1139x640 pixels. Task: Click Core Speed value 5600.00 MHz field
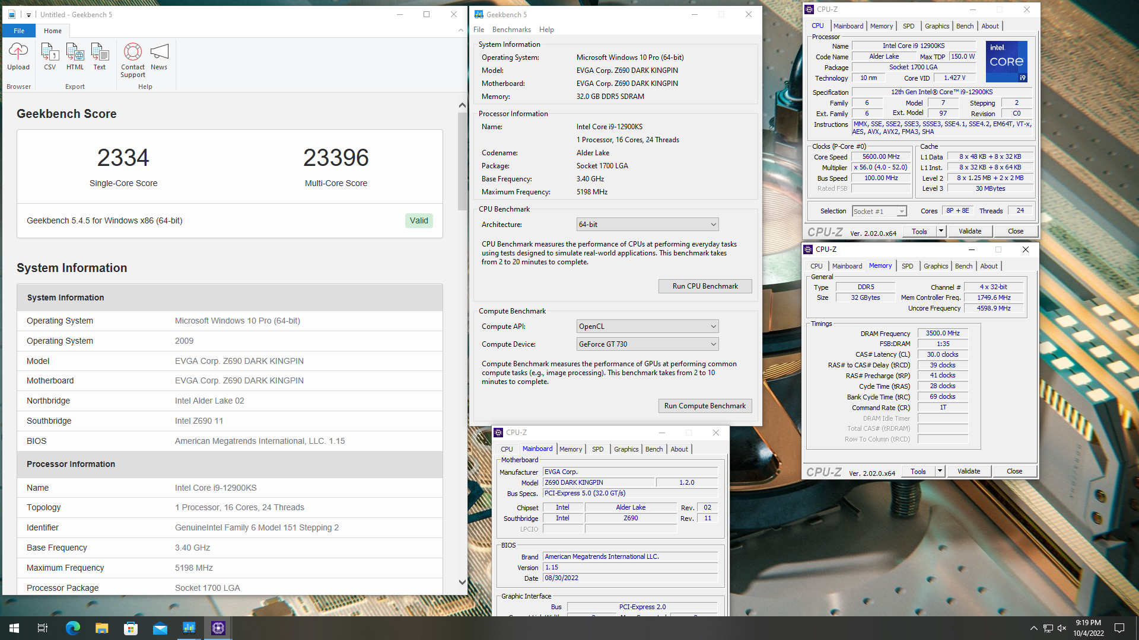881,157
